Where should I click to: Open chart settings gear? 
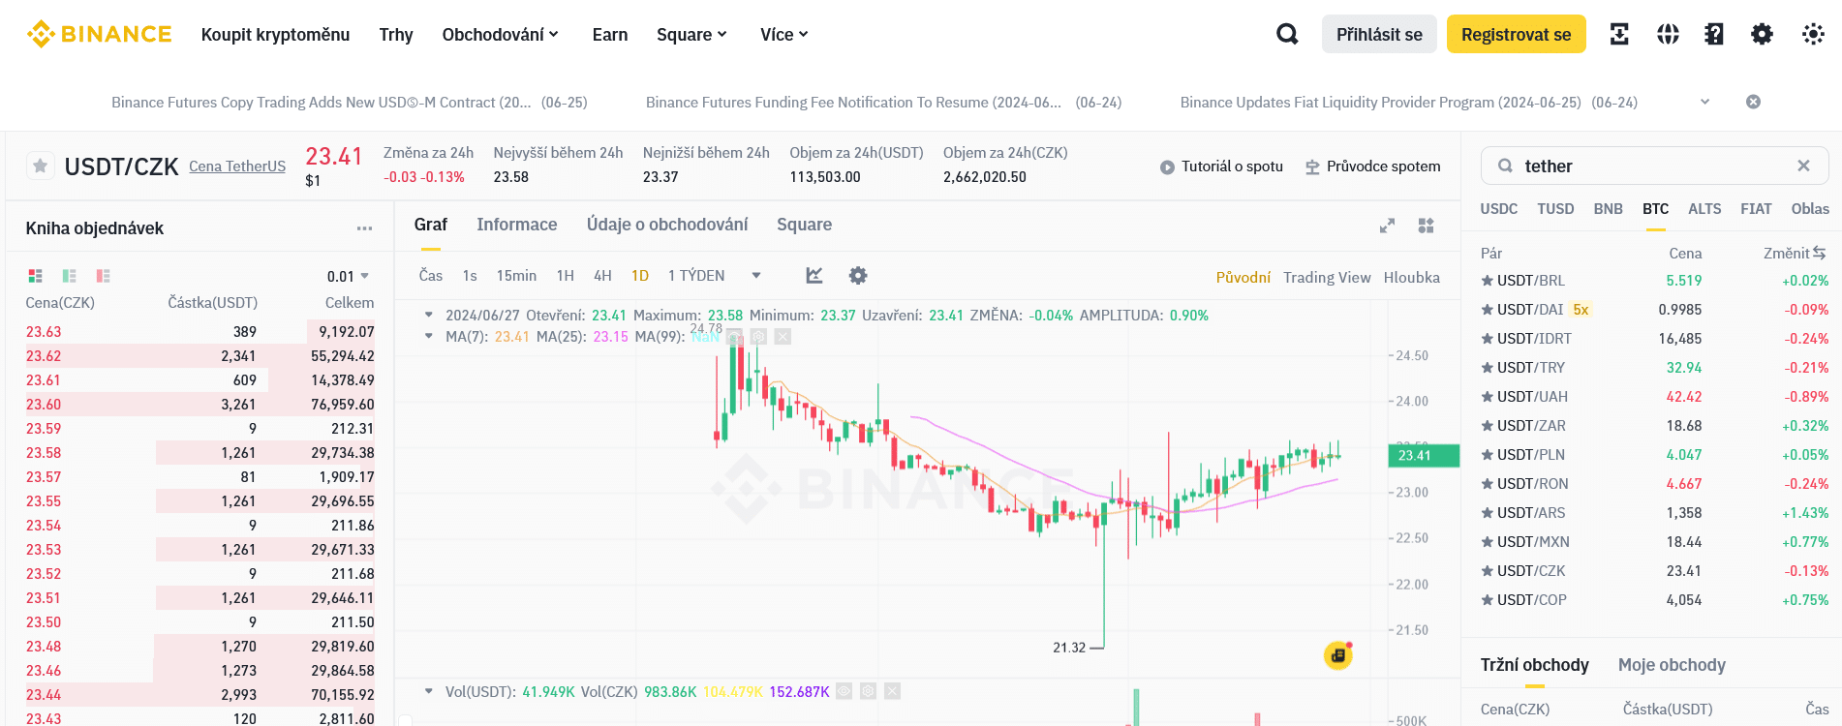(858, 276)
